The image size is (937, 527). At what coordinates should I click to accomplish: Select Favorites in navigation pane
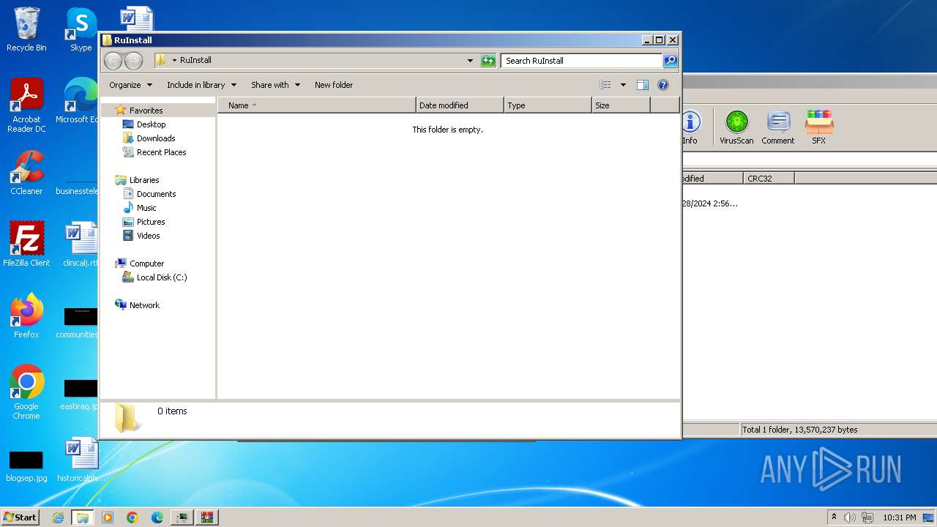click(146, 111)
